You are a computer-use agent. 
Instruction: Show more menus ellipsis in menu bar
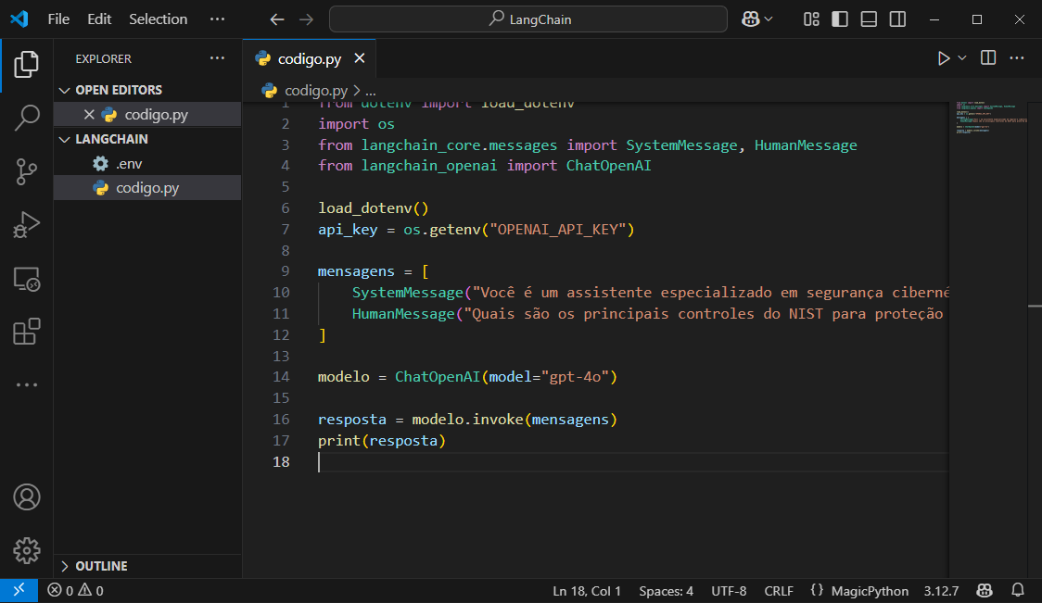coord(217,19)
